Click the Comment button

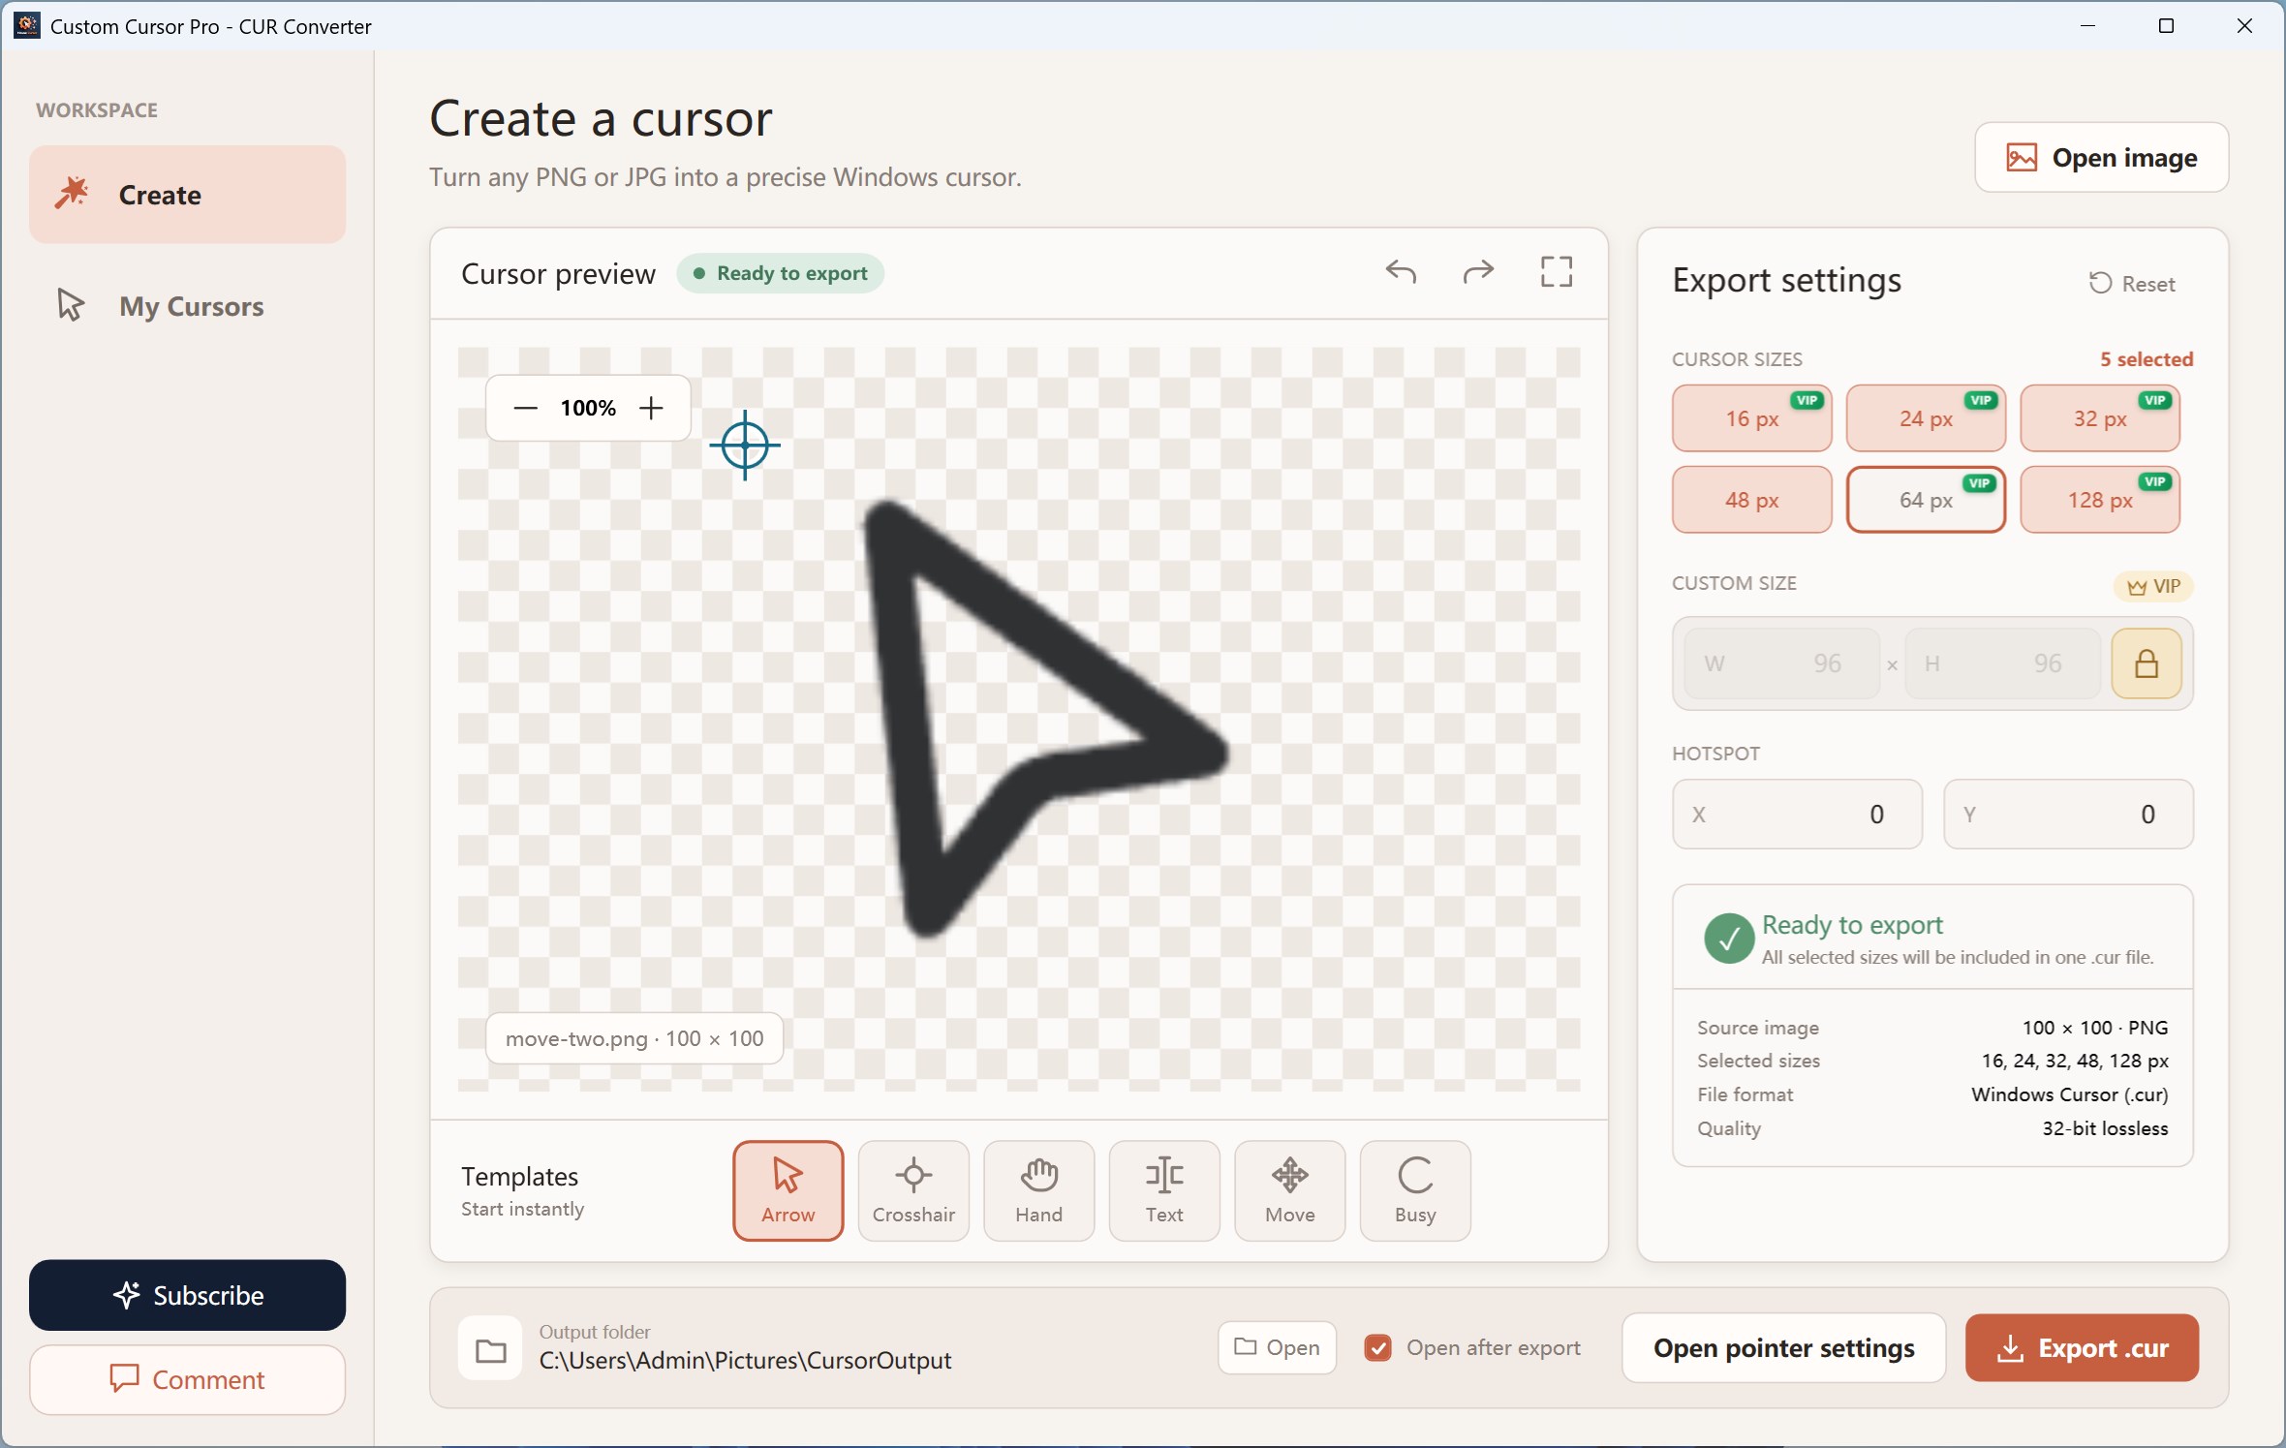pyautogui.click(x=187, y=1379)
